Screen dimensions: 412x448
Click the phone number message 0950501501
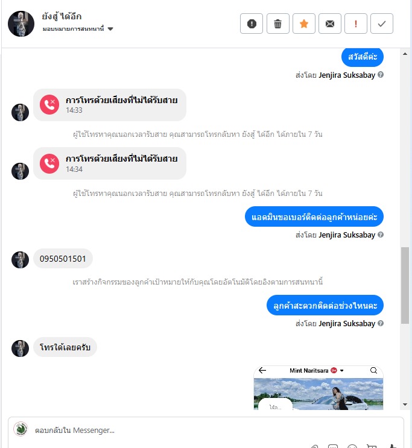[63, 259]
